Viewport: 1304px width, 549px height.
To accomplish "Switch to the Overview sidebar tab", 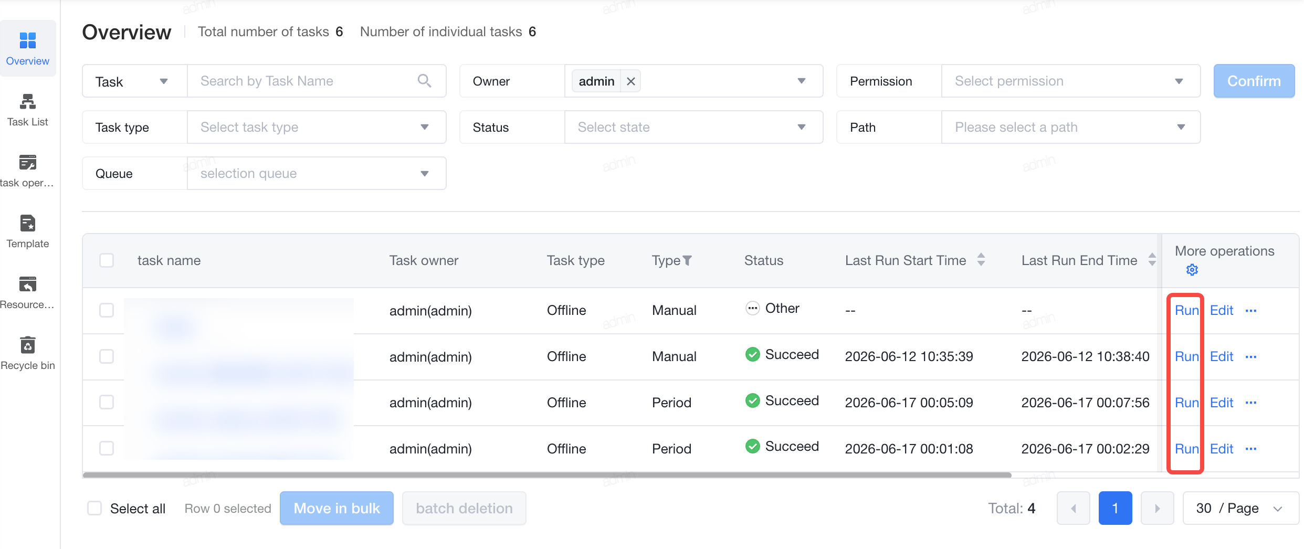I will point(27,49).
